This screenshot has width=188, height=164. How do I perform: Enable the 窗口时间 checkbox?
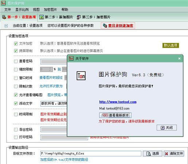pyautogui.click(x=16, y=78)
